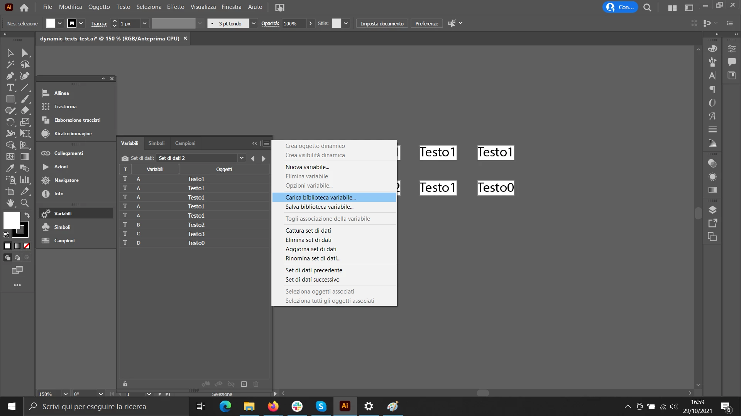Choose Carica biblioteca variabile menu entry

point(320,198)
